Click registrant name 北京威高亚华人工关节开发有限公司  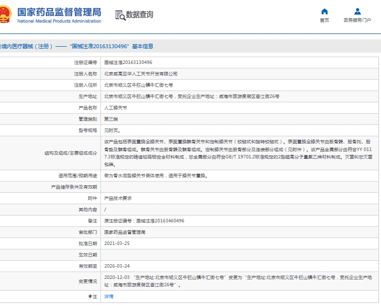(x=141, y=74)
